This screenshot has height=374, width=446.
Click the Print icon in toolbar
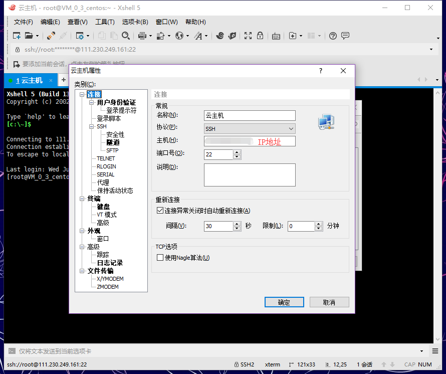[142, 36]
